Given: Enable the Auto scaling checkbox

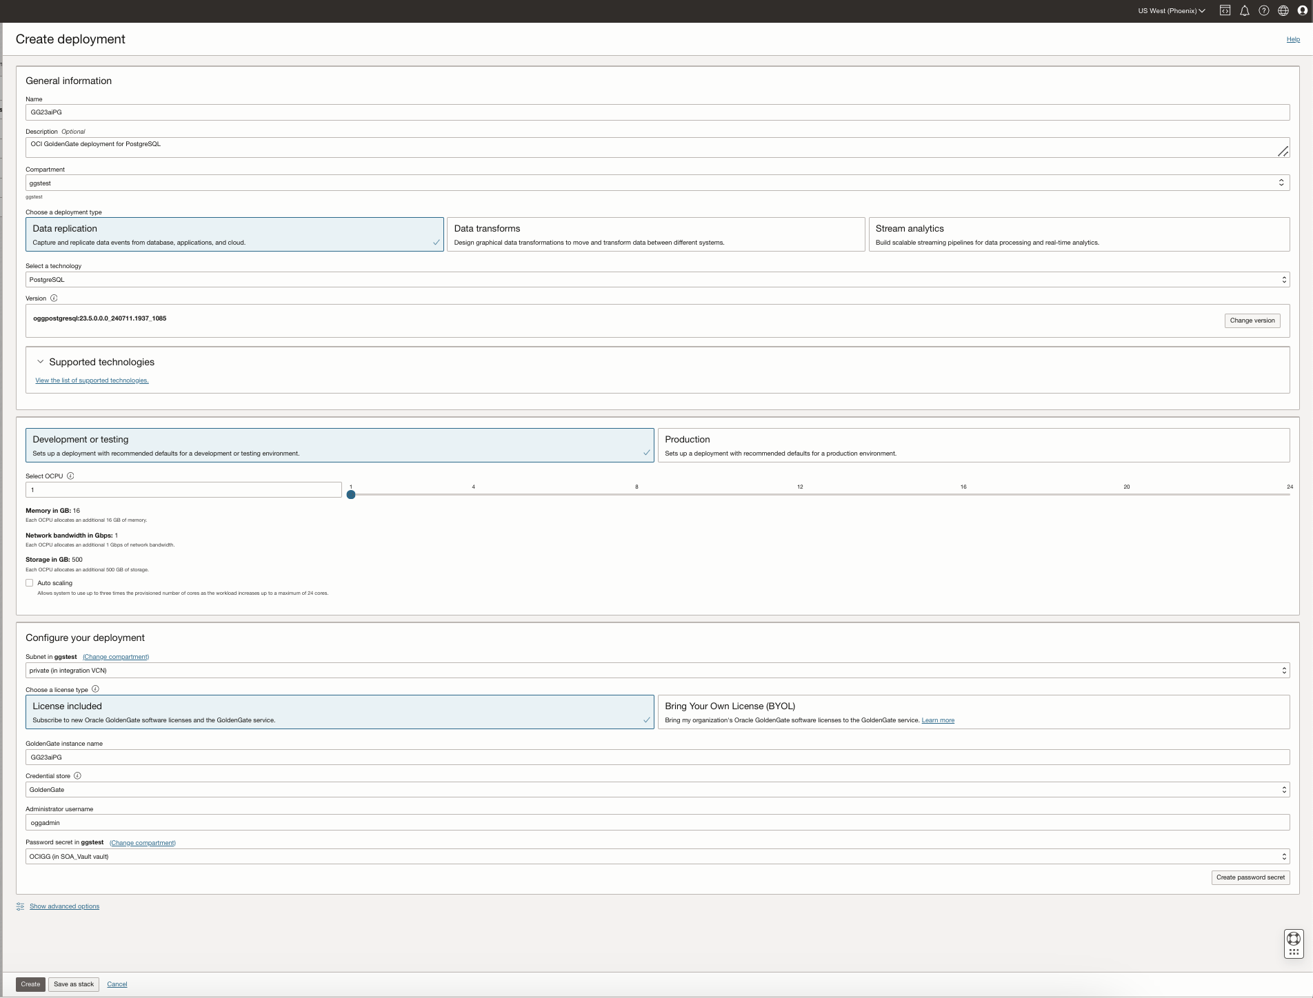Looking at the screenshot, I should (30, 583).
